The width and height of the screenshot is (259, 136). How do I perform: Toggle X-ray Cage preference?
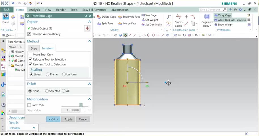point(223,15)
